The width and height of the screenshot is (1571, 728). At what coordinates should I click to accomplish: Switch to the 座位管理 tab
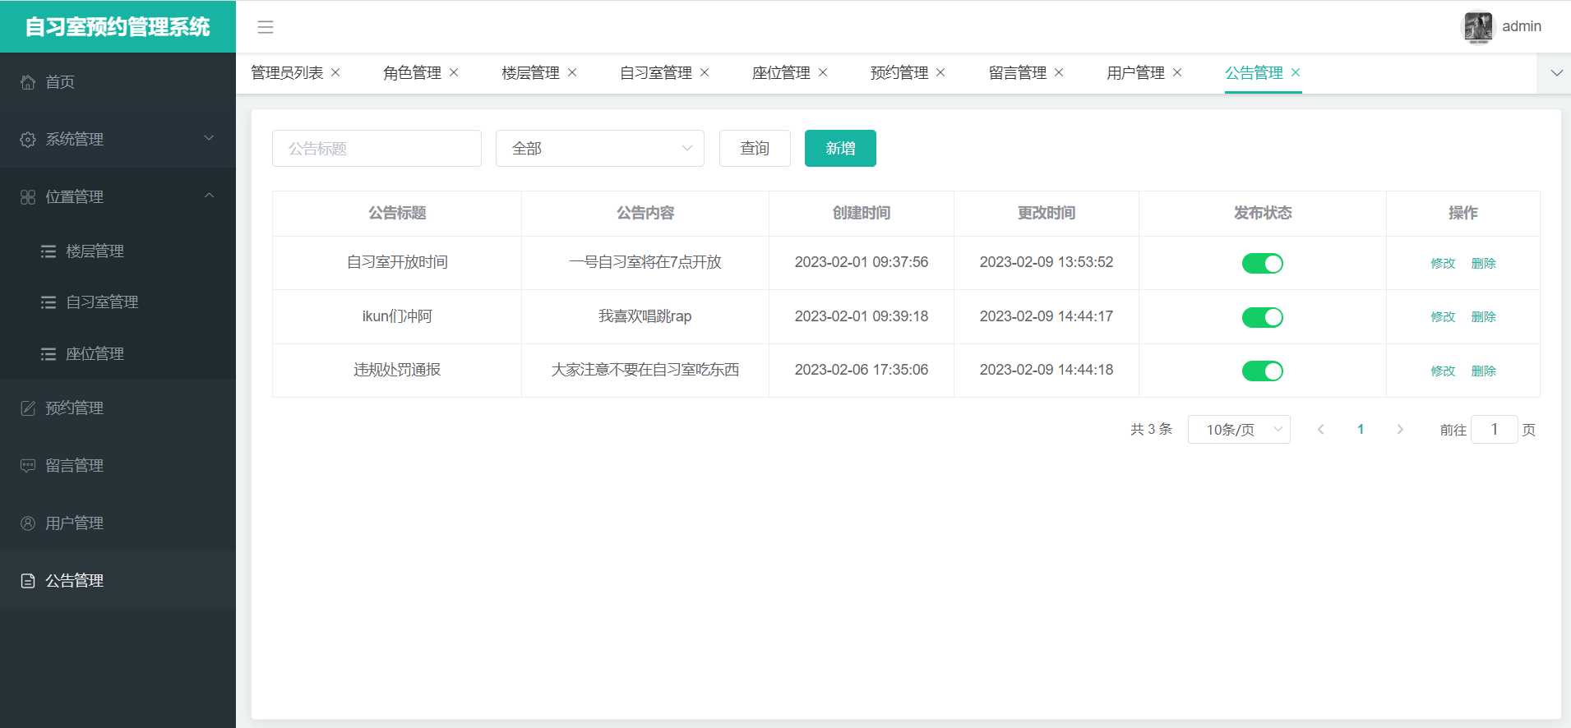coord(782,73)
